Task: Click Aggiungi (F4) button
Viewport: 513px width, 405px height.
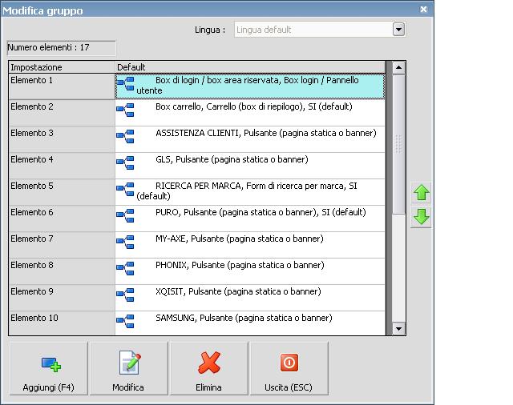Action: click(49, 369)
